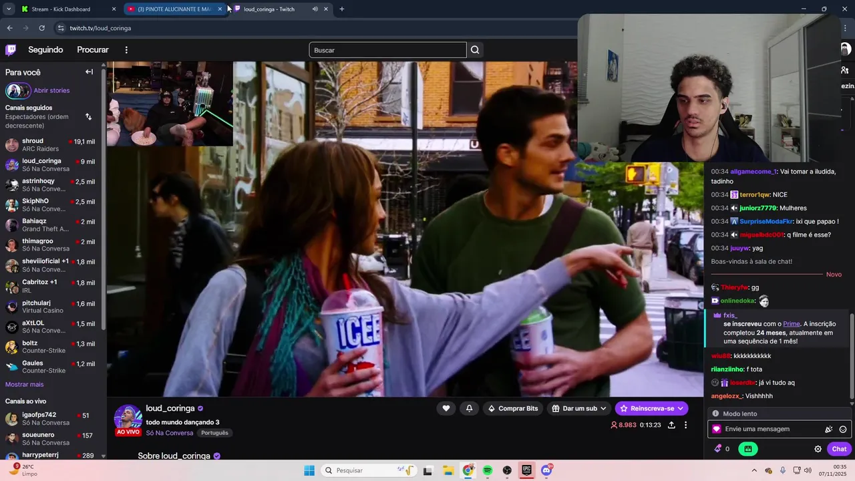This screenshot has height=481, width=855.
Task: Open OBS Studio from the taskbar
Action: (507, 470)
